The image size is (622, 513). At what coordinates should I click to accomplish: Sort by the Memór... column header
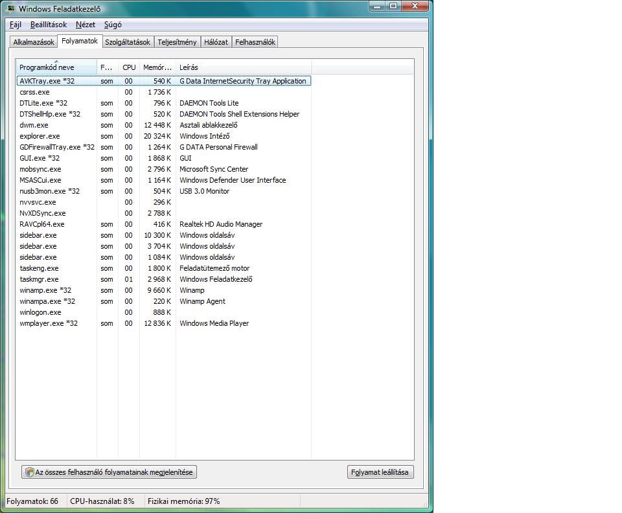(x=157, y=67)
